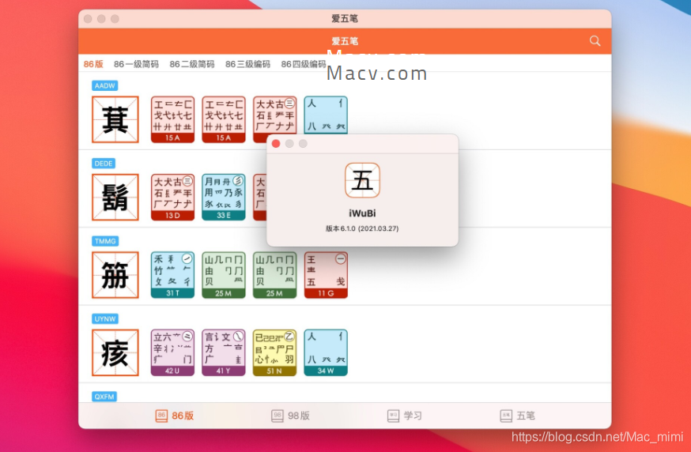691x452 pixels.
Task: Click the iWuBi app icon in about dialog
Action: (x=362, y=180)
